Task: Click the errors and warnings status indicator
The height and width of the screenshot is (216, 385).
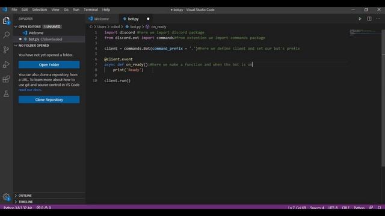Action: coord(44,208)
